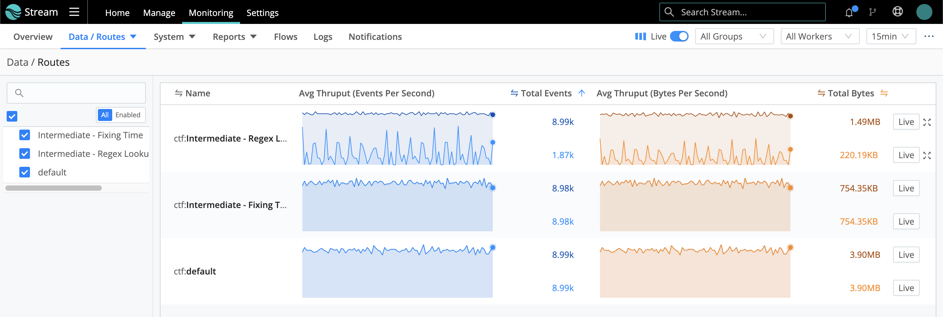Click the notifications bell icon
The height and width of the screenshot is (317, 943).
[849, 12]
